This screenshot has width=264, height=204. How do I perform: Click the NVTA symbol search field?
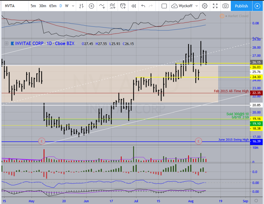point(13,6)
